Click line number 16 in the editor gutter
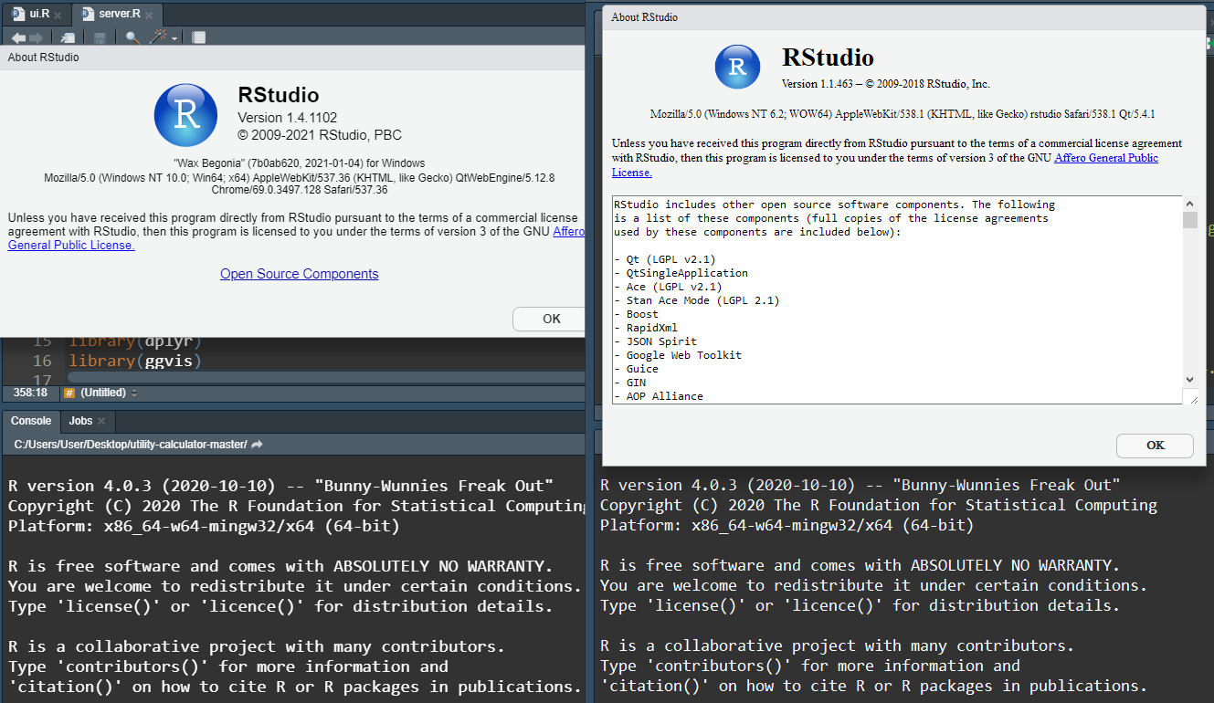This screenshot has height=703, width=1214. 42,361
